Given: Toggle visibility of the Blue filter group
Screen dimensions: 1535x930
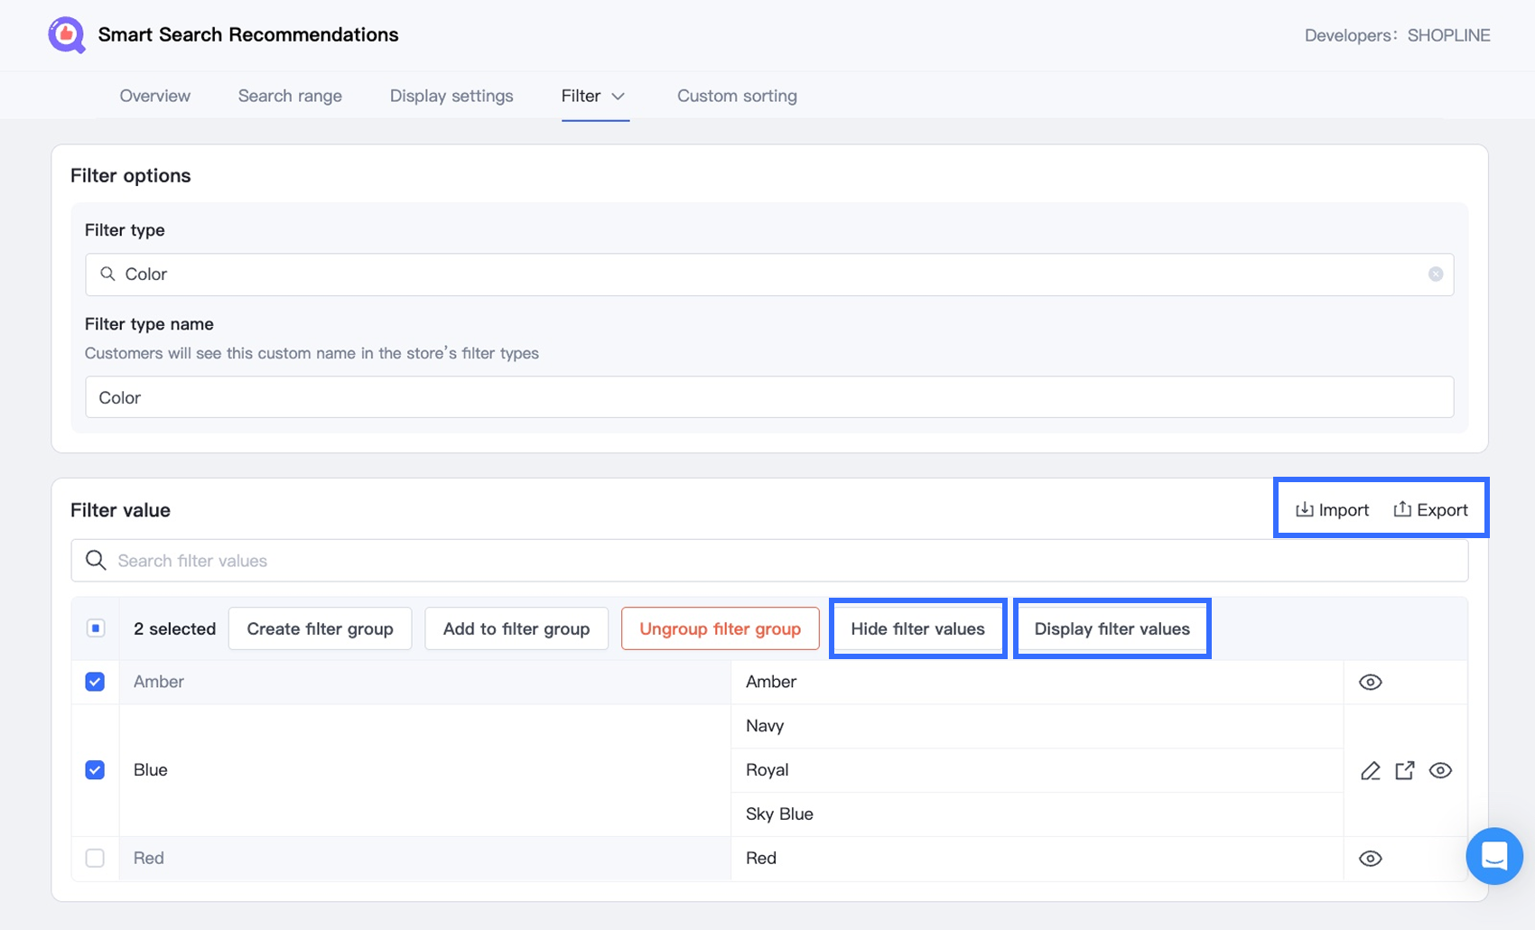Looking at the screenshot, I should point(1440,771).
